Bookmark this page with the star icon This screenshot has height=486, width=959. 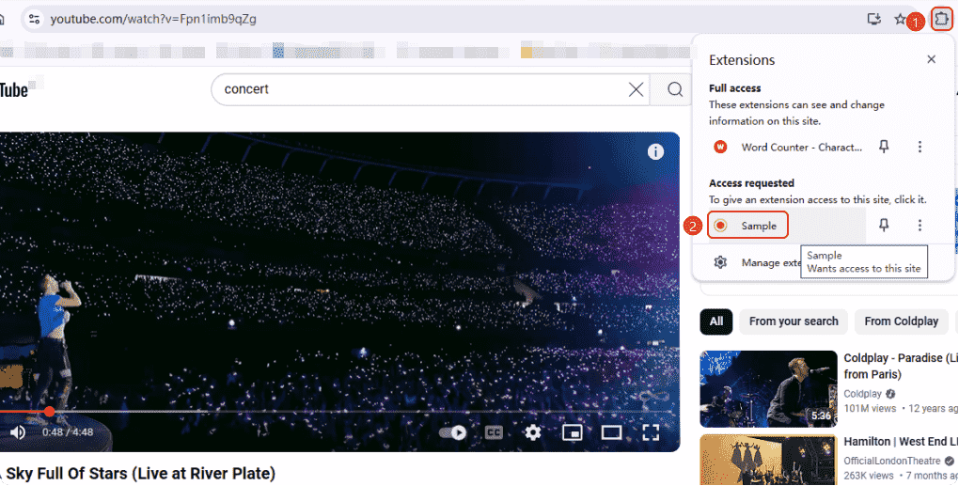900,19
